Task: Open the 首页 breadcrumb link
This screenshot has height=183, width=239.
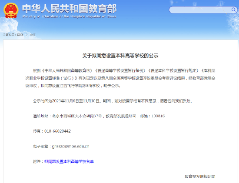Action: click(20, 35)
